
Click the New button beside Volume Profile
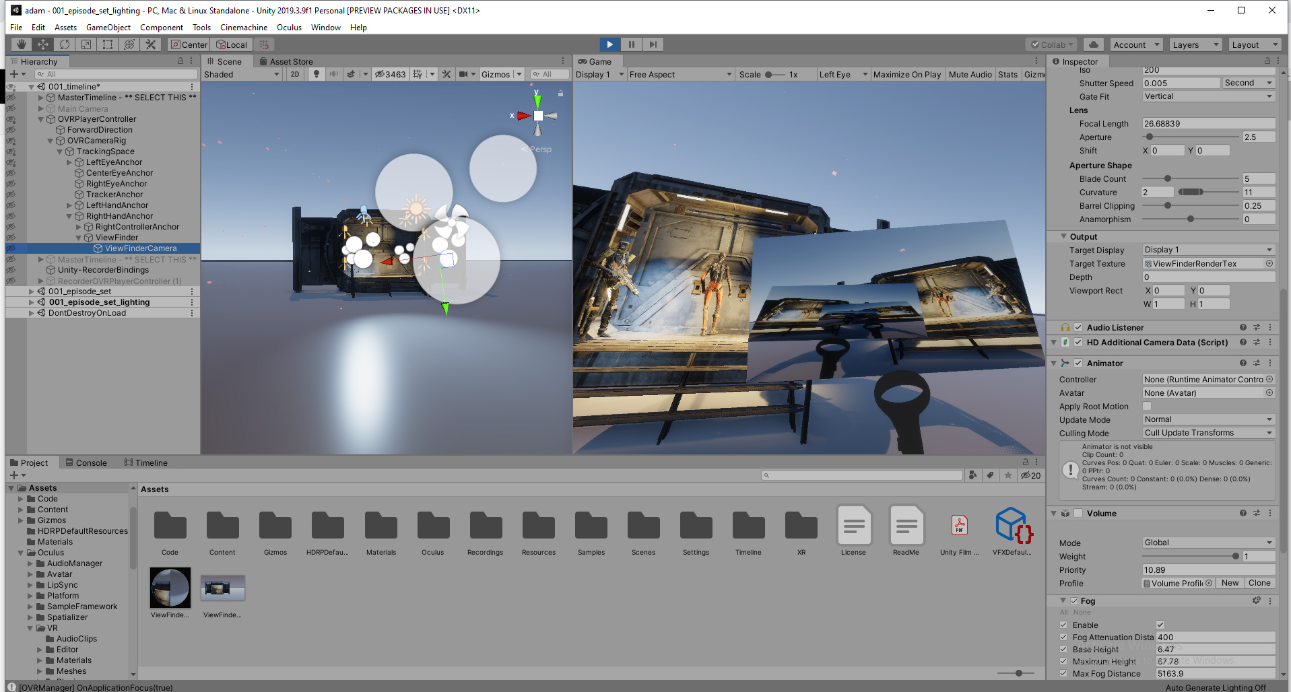[1230, 583]
